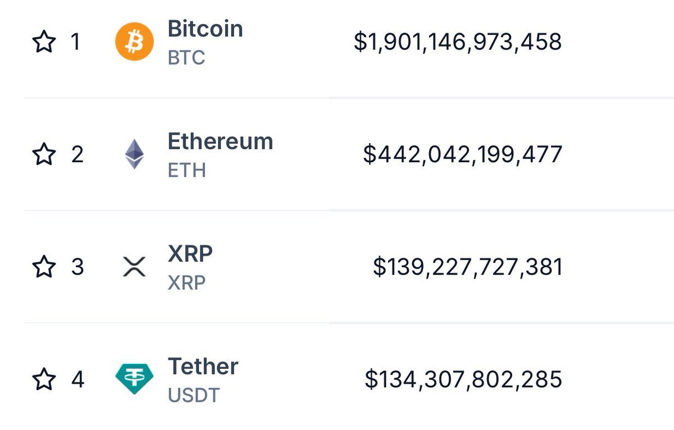Select Bitcoin market cap value $1,901,146,973,458
This screenshot has height=430, width=674.
click(458, 42)
